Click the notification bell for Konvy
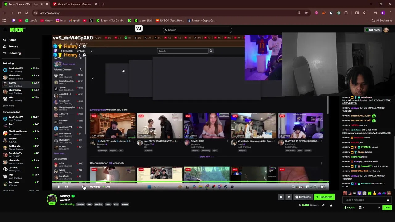The image size is (395, 222). click(281, 197)
